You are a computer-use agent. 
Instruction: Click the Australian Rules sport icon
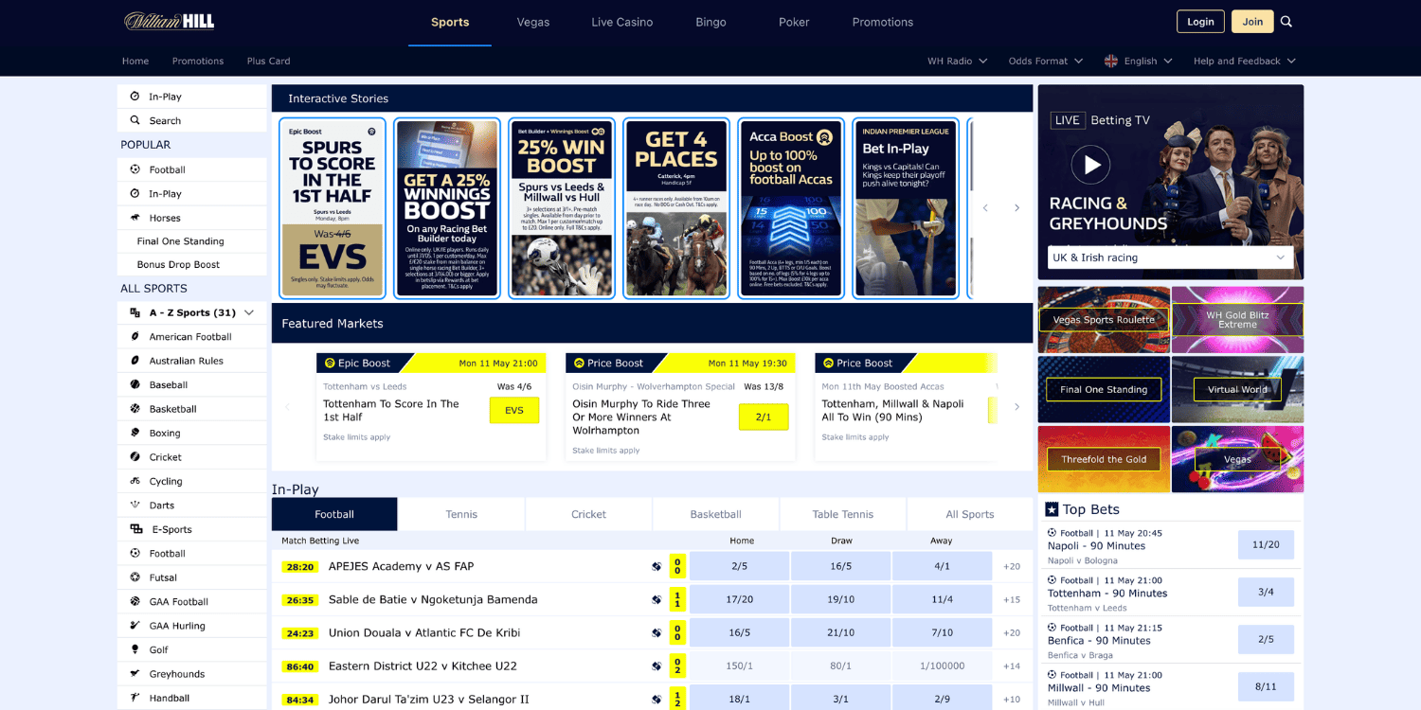(x=135, y=361)
